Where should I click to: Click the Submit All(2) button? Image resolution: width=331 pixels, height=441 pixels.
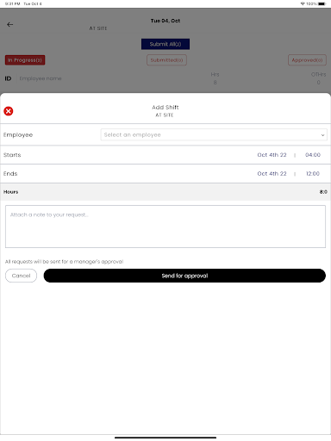pos(165,44)
